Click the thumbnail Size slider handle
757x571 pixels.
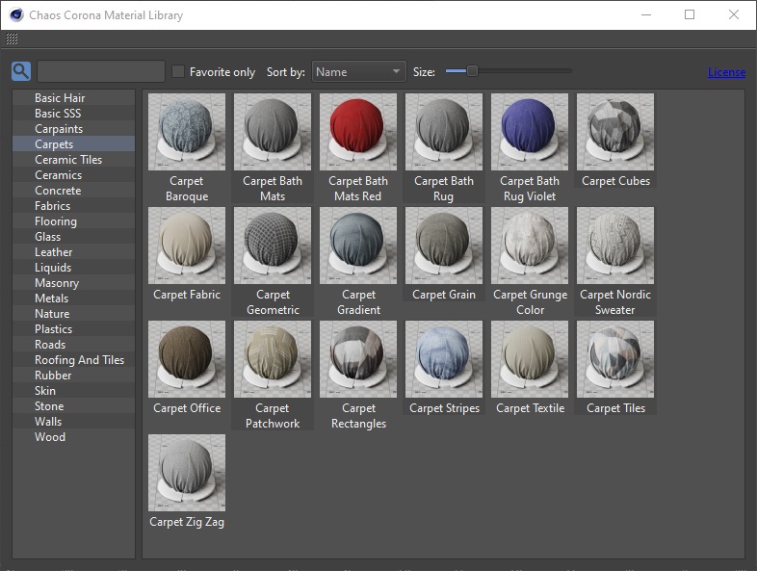click(x=472, y=71)
